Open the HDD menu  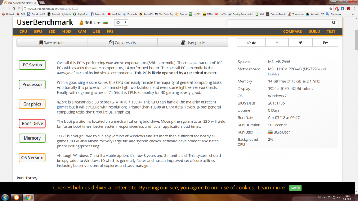[67, 32]
